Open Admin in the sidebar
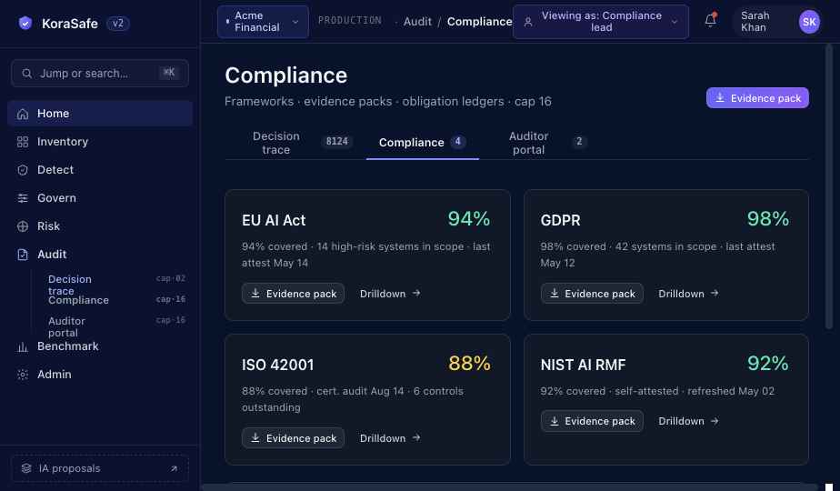 tap(100, 375)
